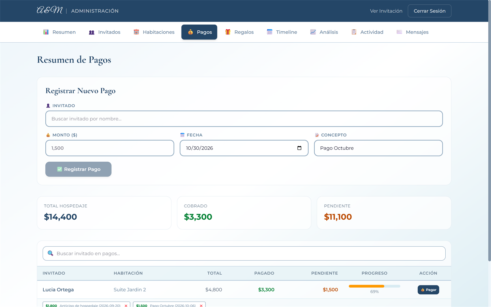The image size is (491, 307).
Task: Click the clipboard icon for Actividad
Action: [x=354, y=32]
